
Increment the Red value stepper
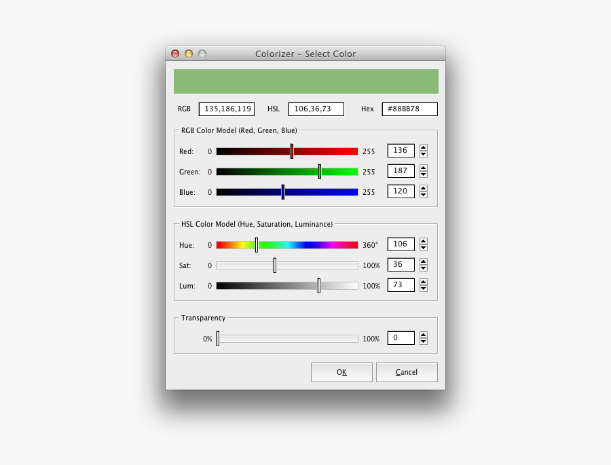click(424, 147)
